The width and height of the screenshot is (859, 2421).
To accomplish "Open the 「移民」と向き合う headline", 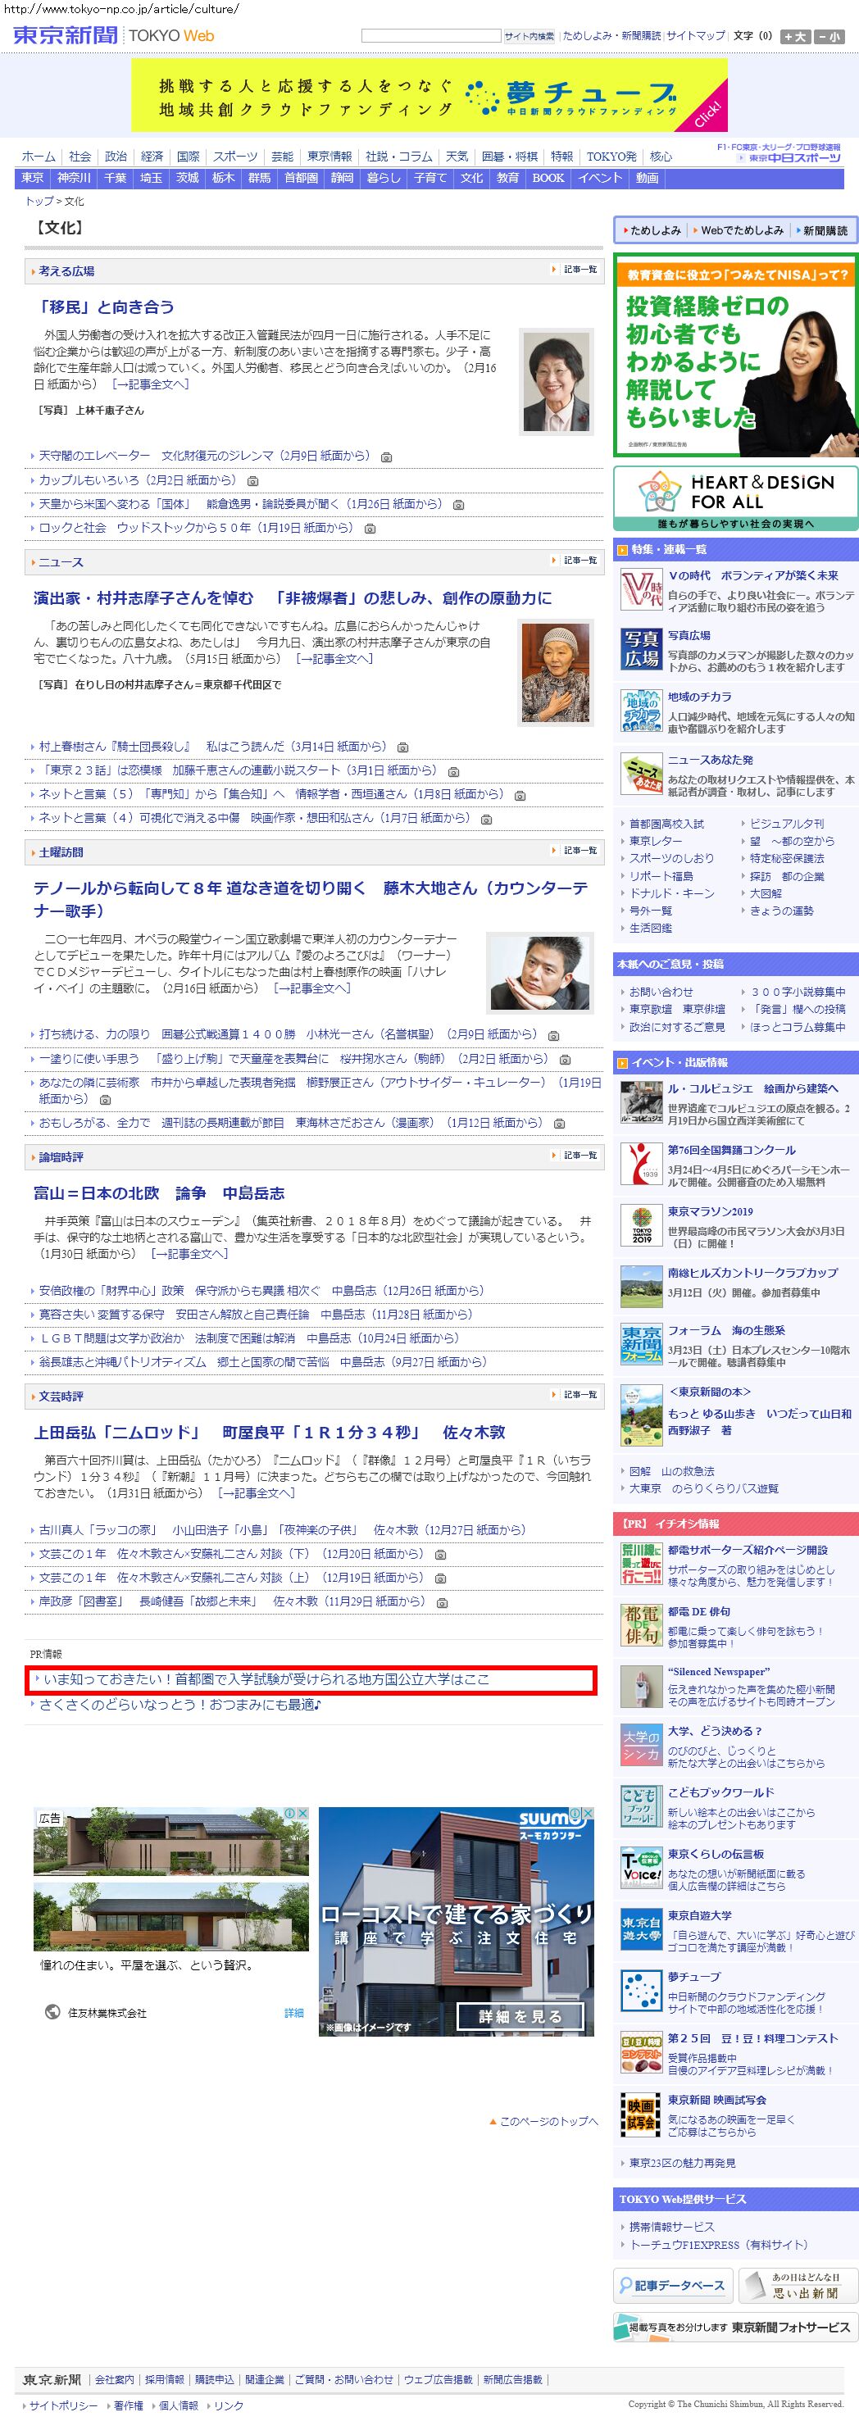I will (104, 307).
